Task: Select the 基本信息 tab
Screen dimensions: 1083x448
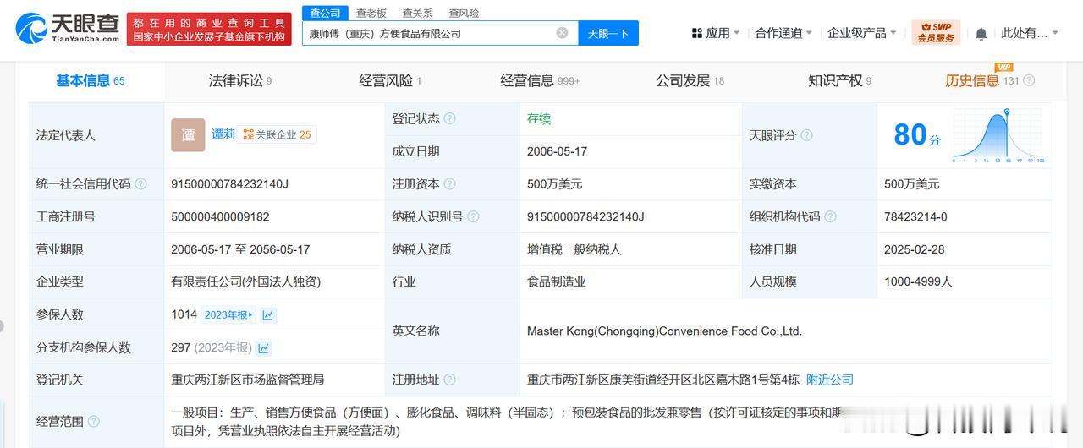Action: [91, 81]
